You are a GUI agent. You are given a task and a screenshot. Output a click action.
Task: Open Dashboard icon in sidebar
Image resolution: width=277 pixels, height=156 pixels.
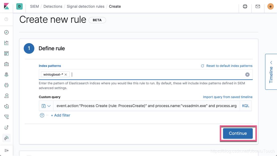pos(6,53)
